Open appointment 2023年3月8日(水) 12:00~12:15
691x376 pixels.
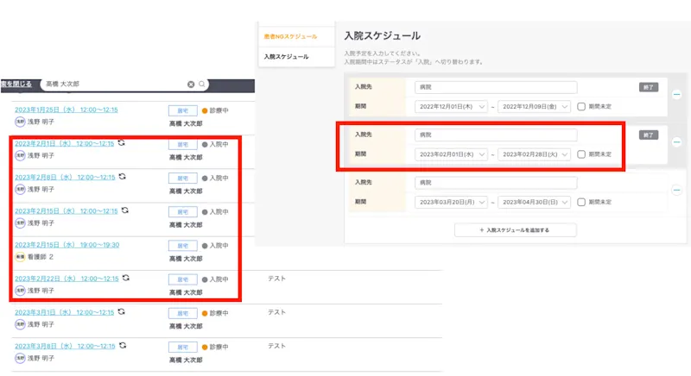(x=66, y=347)
